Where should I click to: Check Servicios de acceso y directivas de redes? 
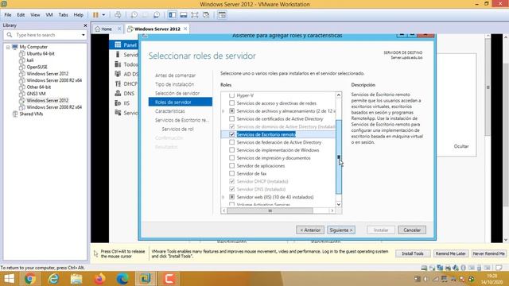click(x=231, y=103)
